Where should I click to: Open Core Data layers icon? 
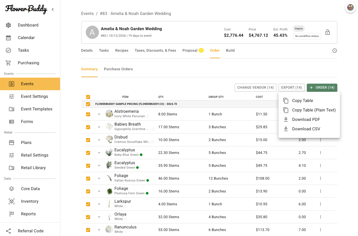(12, 189)
